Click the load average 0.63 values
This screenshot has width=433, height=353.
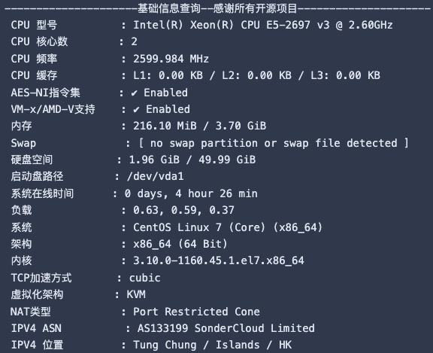183,210
